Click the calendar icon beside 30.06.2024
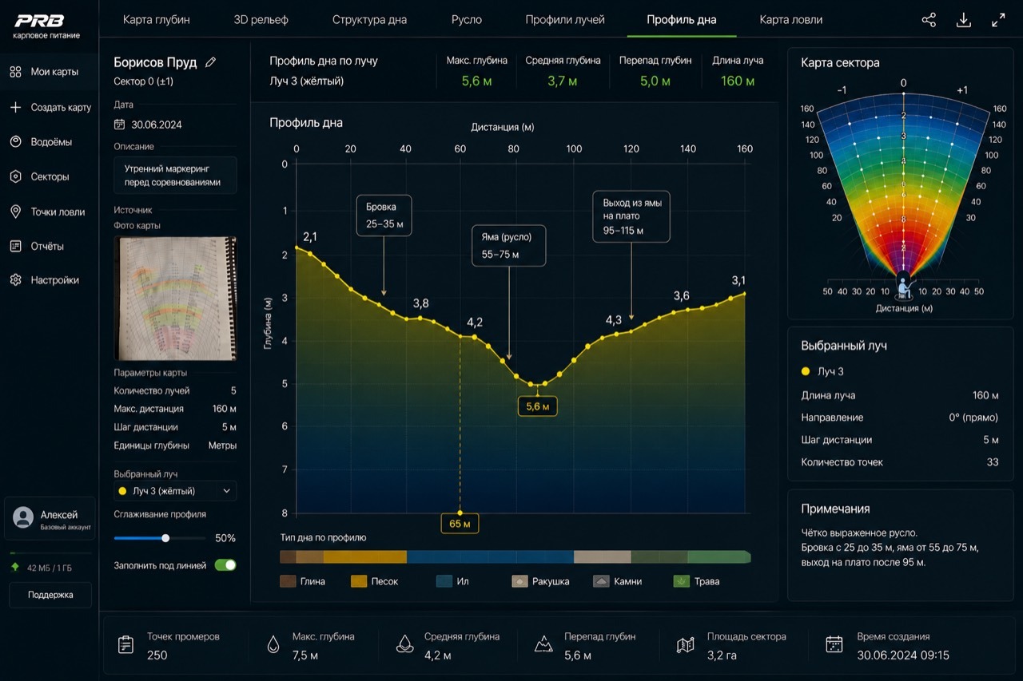Screen dimensions: 1023x681 click(x=120, y=125)
